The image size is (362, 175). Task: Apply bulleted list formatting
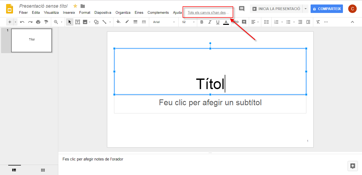289,22
